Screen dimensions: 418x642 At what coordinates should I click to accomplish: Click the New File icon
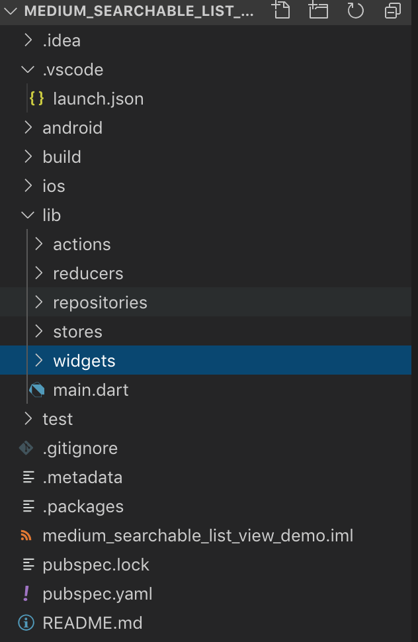click(281, 10)
